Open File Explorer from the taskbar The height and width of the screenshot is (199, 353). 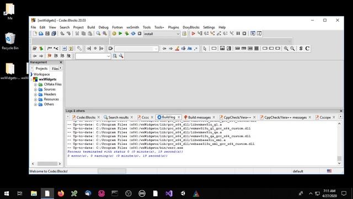point(34,193)
